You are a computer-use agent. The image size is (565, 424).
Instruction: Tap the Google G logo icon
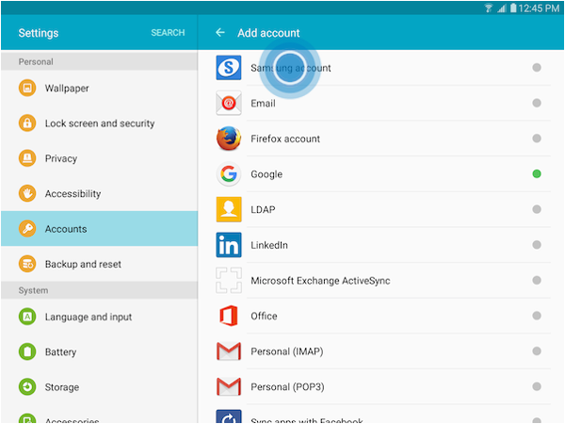pyautogui.click(x=229, y=174)
